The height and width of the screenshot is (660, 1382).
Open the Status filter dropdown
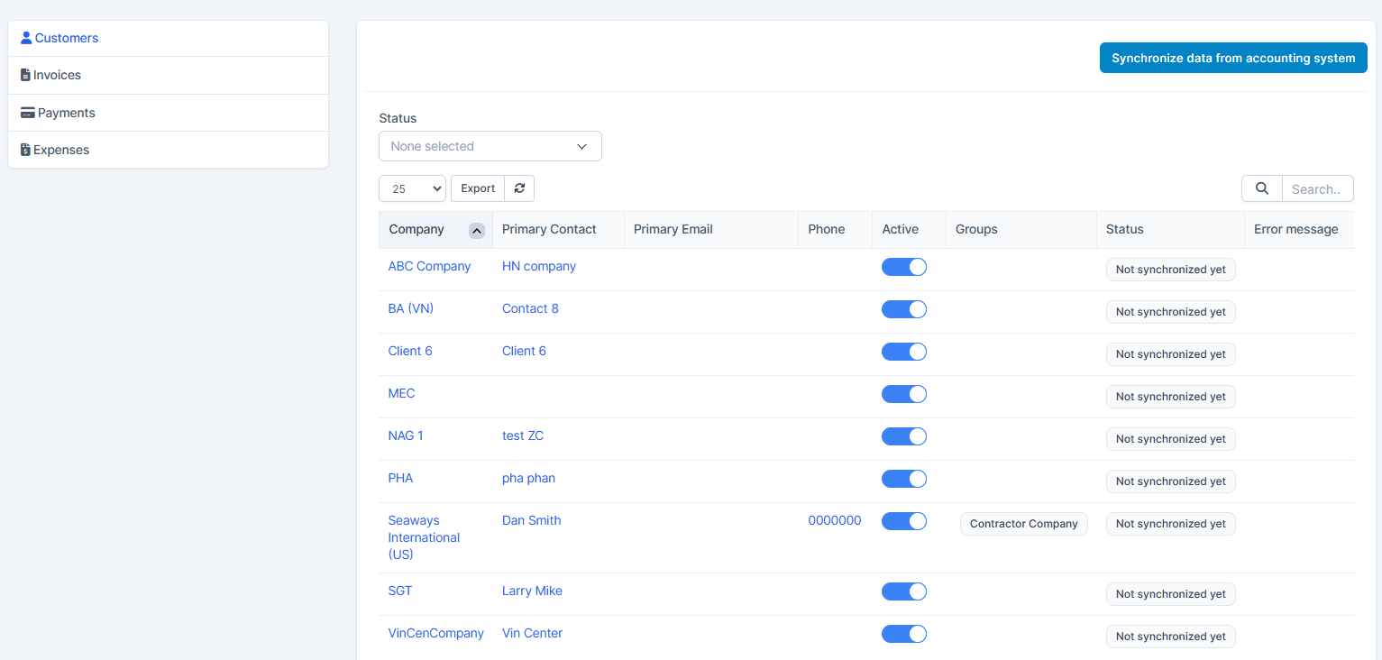[490, 146]
